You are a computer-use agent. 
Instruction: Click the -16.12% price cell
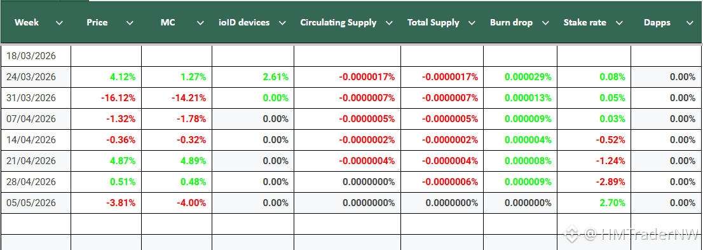(106, 98)
